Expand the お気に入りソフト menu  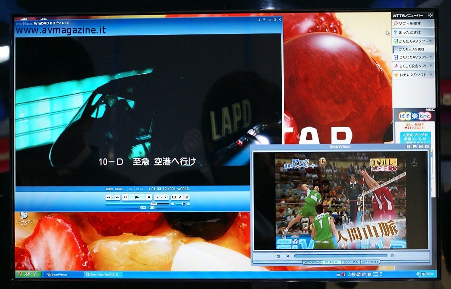click(413, 75)
